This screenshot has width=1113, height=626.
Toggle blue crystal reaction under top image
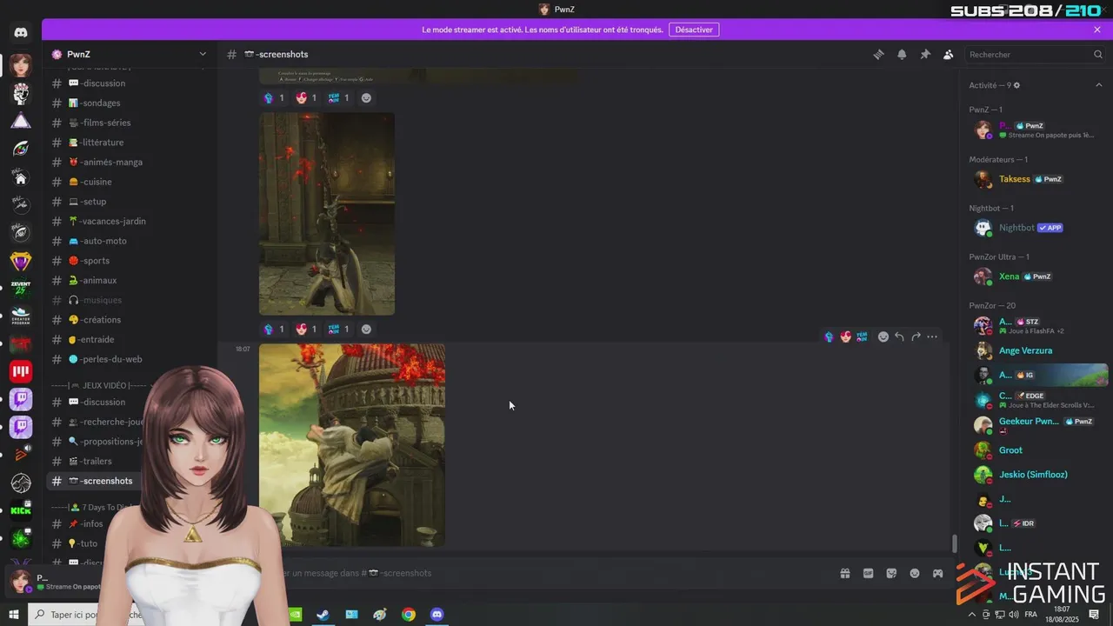click(274, 97)
